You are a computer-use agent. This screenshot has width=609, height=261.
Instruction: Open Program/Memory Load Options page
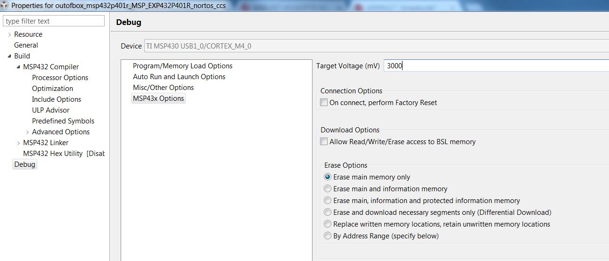tap(182, 66)
